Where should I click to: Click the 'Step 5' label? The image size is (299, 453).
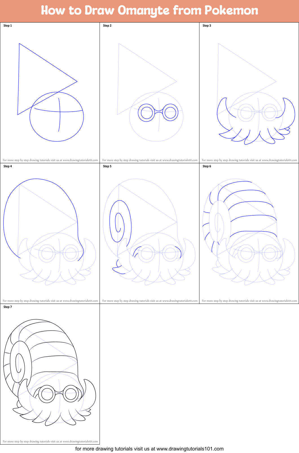tap(107, 166)
